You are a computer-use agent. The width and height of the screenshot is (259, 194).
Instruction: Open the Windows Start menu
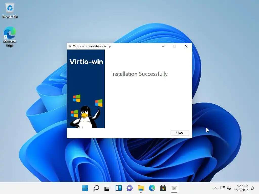pyautogui.click(x=85, y=188)
